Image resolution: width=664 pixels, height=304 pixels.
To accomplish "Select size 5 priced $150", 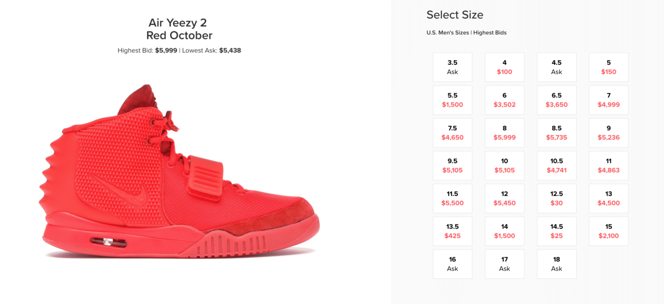I will [609, 67].
